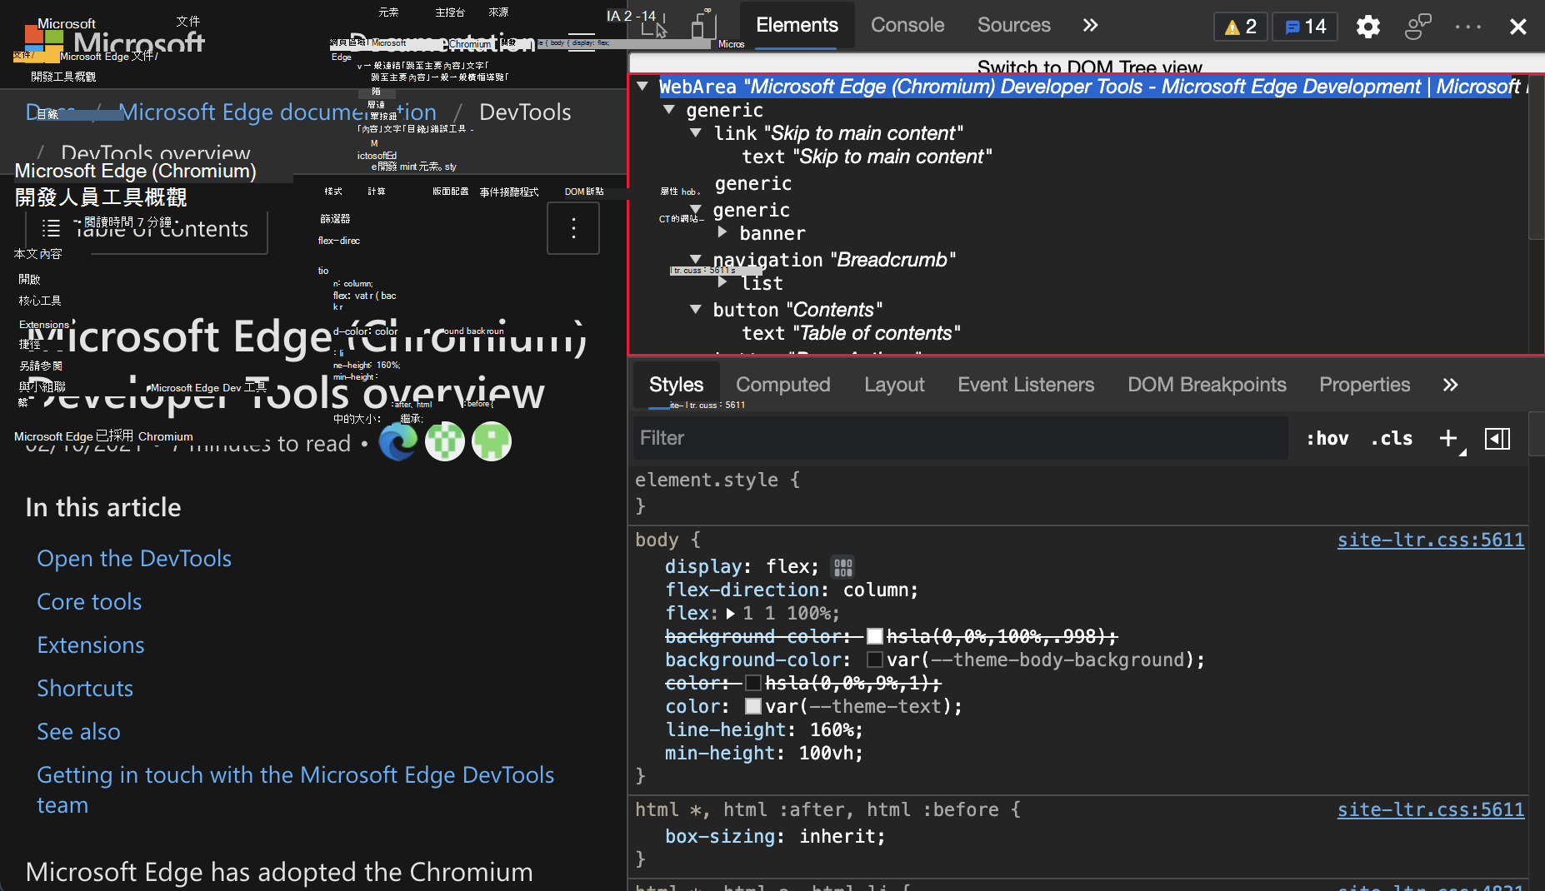This screenshot has height=891, width=1545.
Task: Show more DevTools tabs next to Sources
Action: [x=1090, y=25]
